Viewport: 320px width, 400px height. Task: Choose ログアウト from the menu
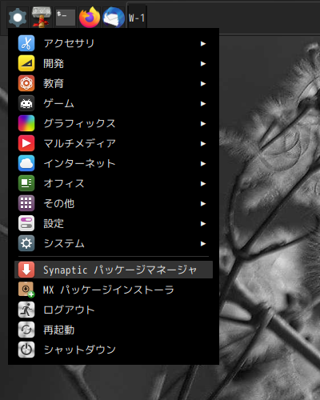coord(114,310)
